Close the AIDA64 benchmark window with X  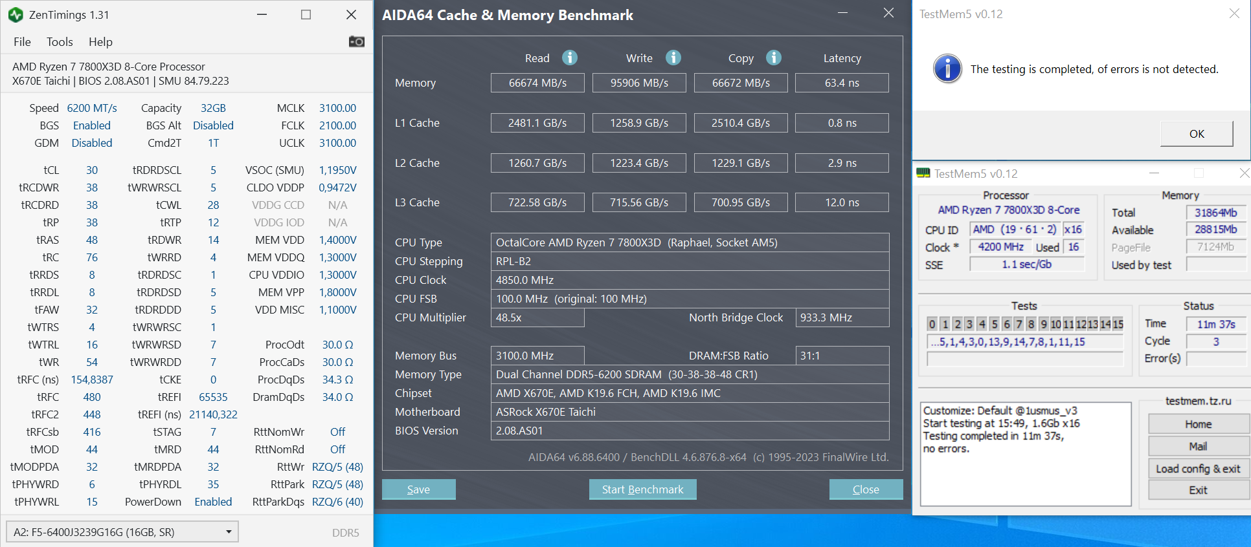pyautogui.click(x=888, y=13)
